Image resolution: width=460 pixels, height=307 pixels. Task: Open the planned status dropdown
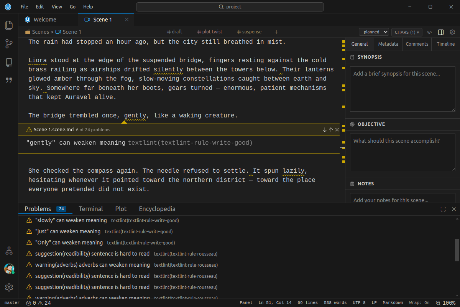(x=373, y=32)
